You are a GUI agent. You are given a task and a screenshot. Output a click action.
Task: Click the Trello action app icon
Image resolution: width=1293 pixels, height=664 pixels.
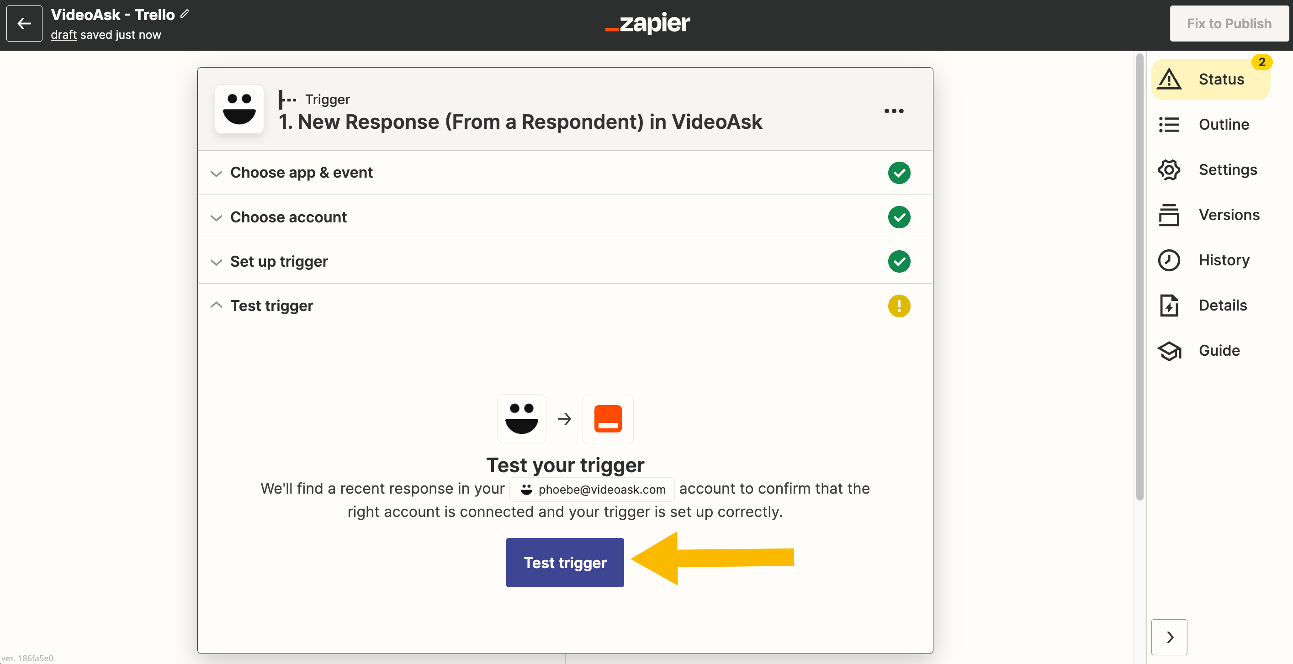point(608,417)
